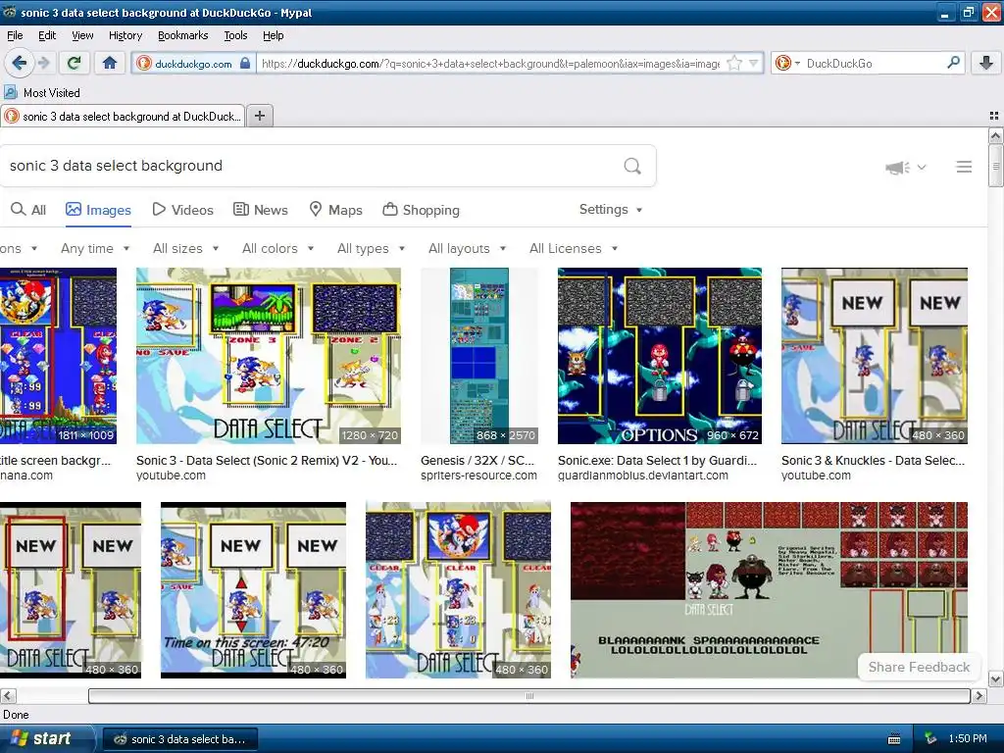Open the guardianmobius.deviantart.com source link
The height and width of the screenshot is (753, 1004).
(643, 476)
